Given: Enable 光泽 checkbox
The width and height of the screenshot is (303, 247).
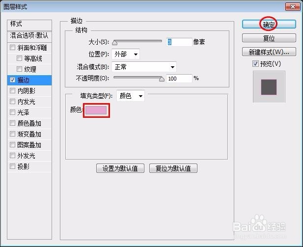Looking at the screenshot, I should point(12,112).
